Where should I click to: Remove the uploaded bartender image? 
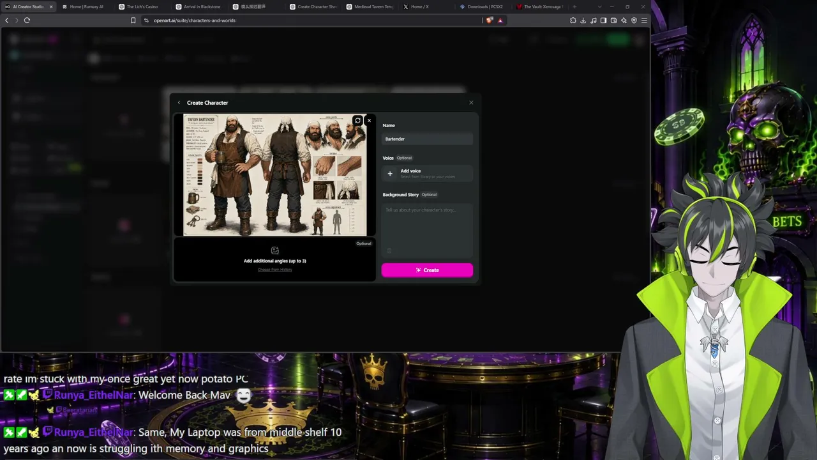(x=368, y=120)
